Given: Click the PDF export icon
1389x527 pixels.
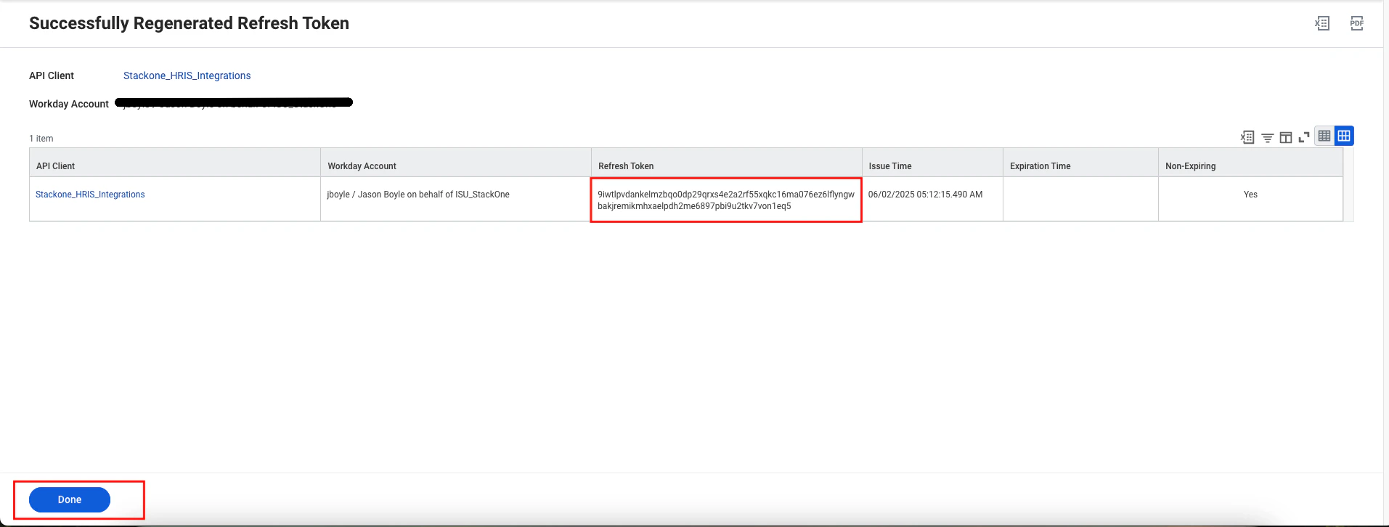Looking at the screenshot, I should (1356, 23).
